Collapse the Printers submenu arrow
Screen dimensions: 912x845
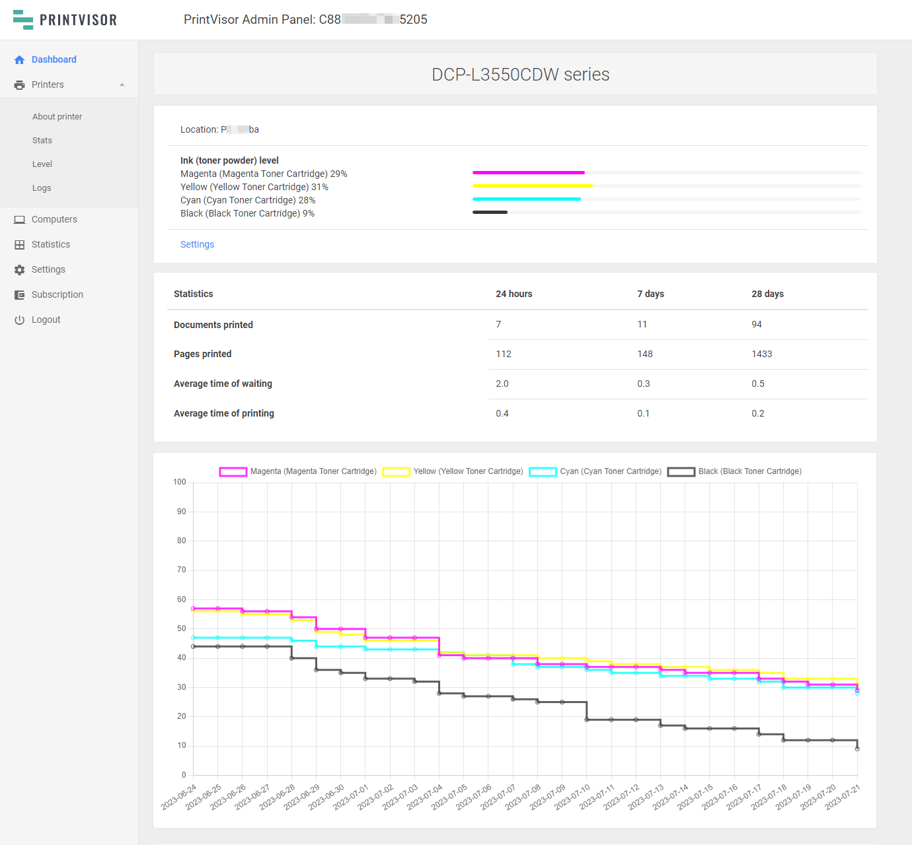[x=122, y=85]
